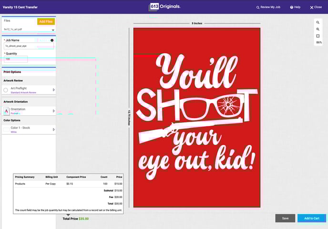Click the Add Files button
This screenshot has width=328, height=229.
click(46, 21)
